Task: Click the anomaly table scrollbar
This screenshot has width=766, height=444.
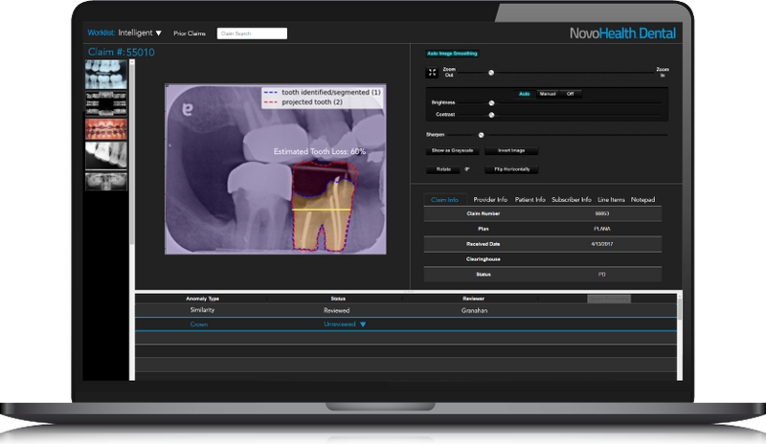Action: tap(680, 308)
